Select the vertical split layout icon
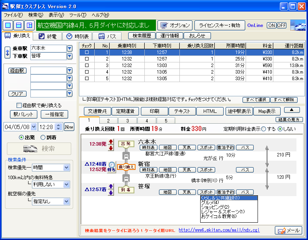This screenshot has height=240, width=308. (x=30, y=25)
